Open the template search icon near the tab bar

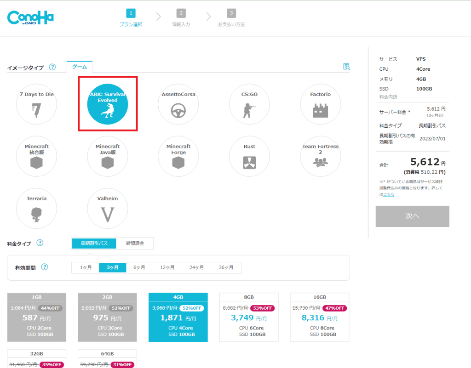(x=346, y=67)
